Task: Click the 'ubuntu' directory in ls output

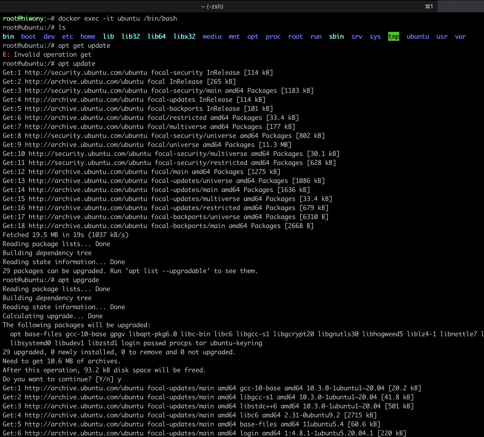Action: point(418,37)
